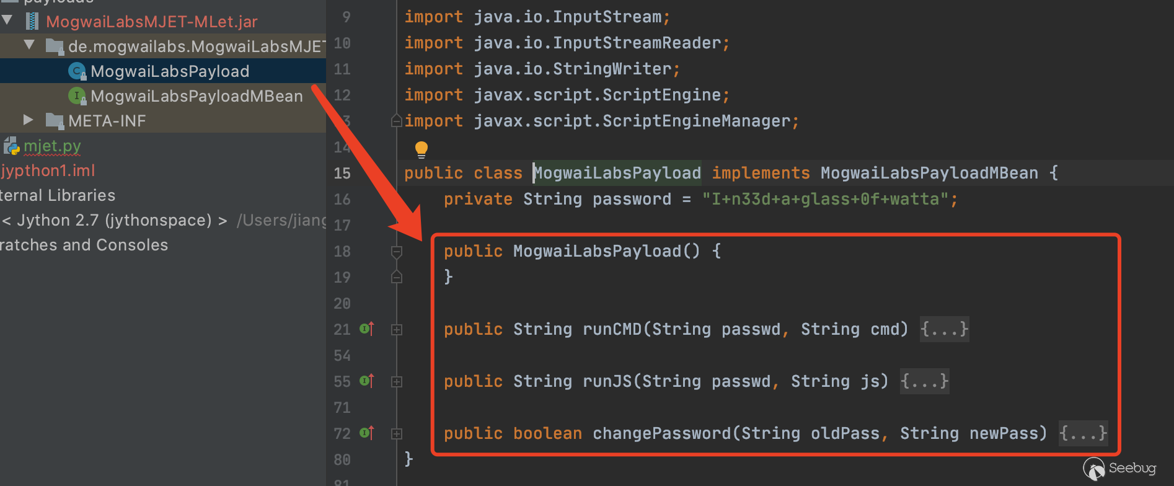This screenshot has width=1174, height=486.
Task: Collapse the de.mogwailabs package node arrow
Action: [x=29, y=45]
